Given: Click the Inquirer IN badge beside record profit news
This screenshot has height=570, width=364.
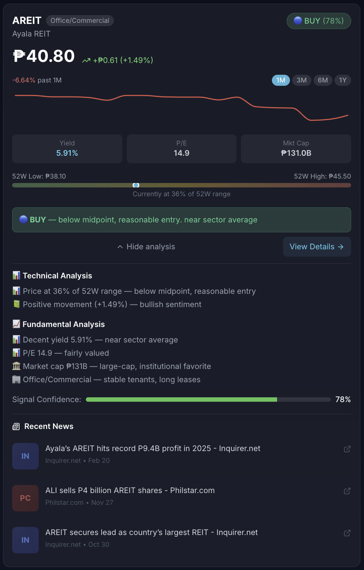Looking at the screenshot, I should tap(25, 456).
